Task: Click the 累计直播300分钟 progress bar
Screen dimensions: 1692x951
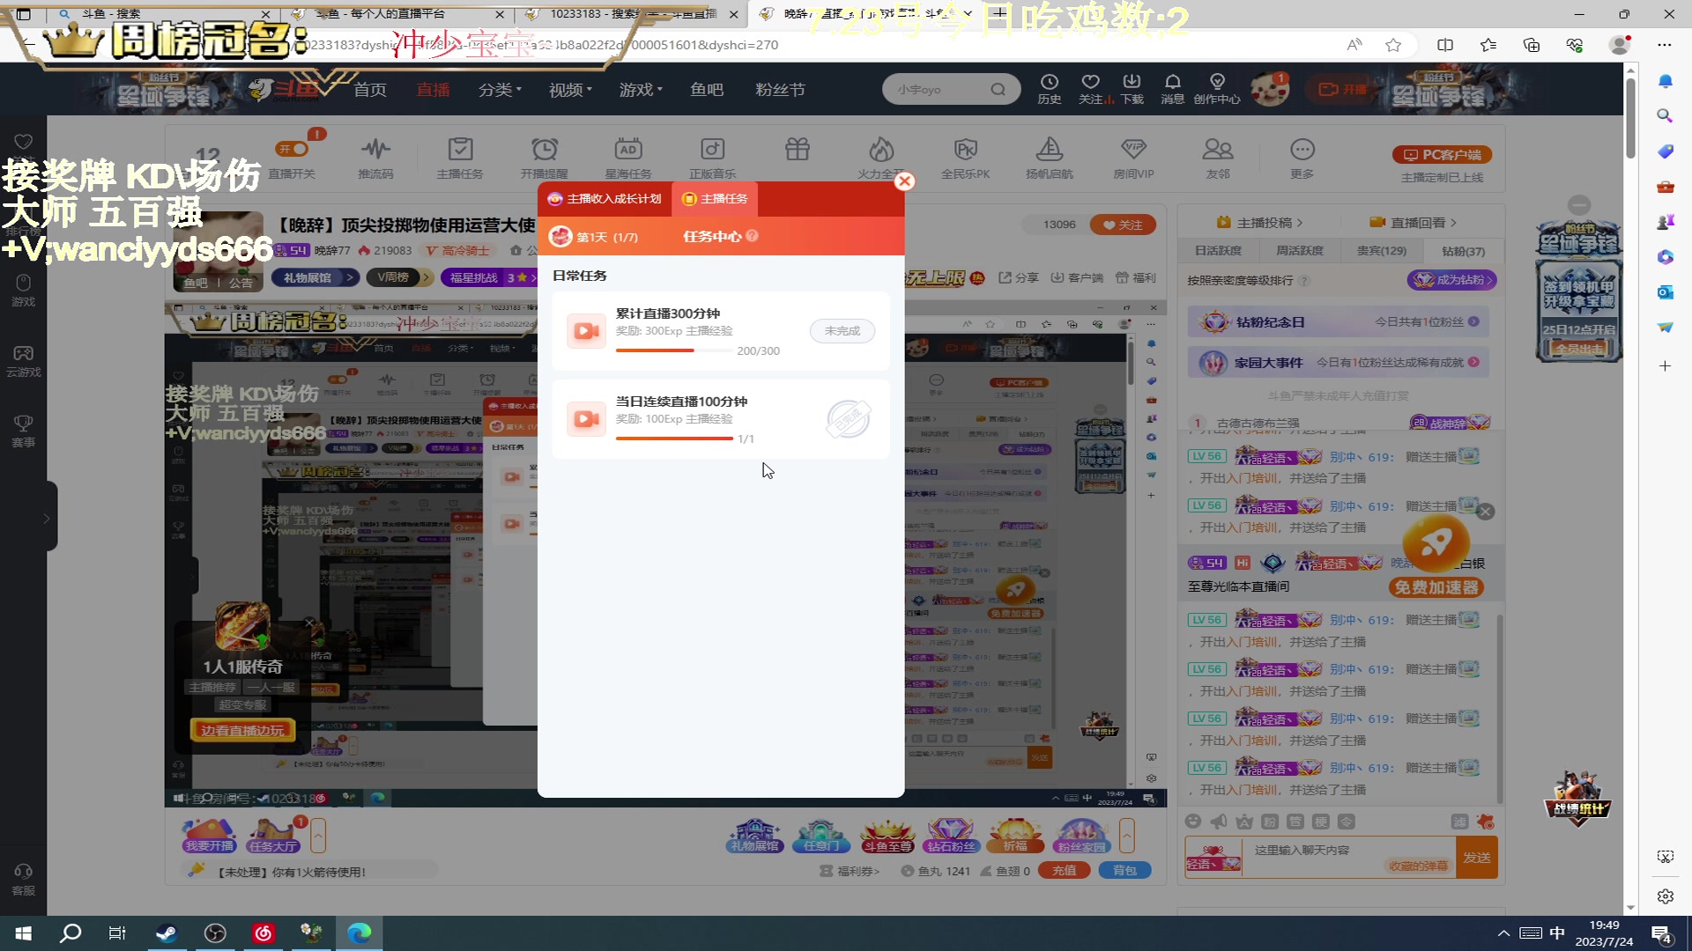Action: click(674, 350)
